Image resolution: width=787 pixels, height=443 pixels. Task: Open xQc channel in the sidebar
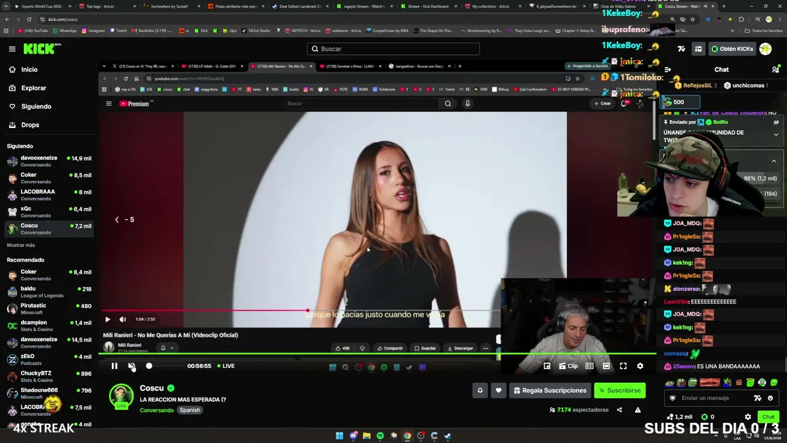click(49, 212)
